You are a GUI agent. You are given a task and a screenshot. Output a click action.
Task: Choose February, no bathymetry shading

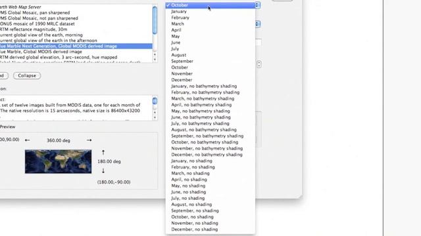pyautogui.click(x=210, y=92)
